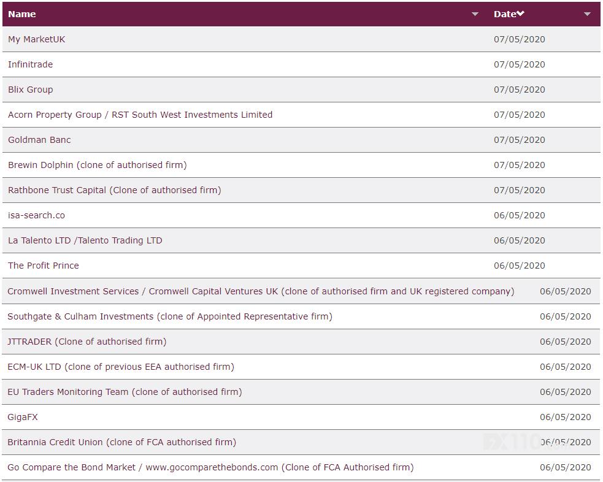Open Acorn Property Group / RST South West entry
Viewport: 603px width, 482px height.
(x=140, y=115)
